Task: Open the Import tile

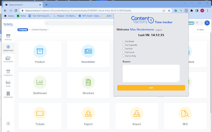Action: pos(137,116)
